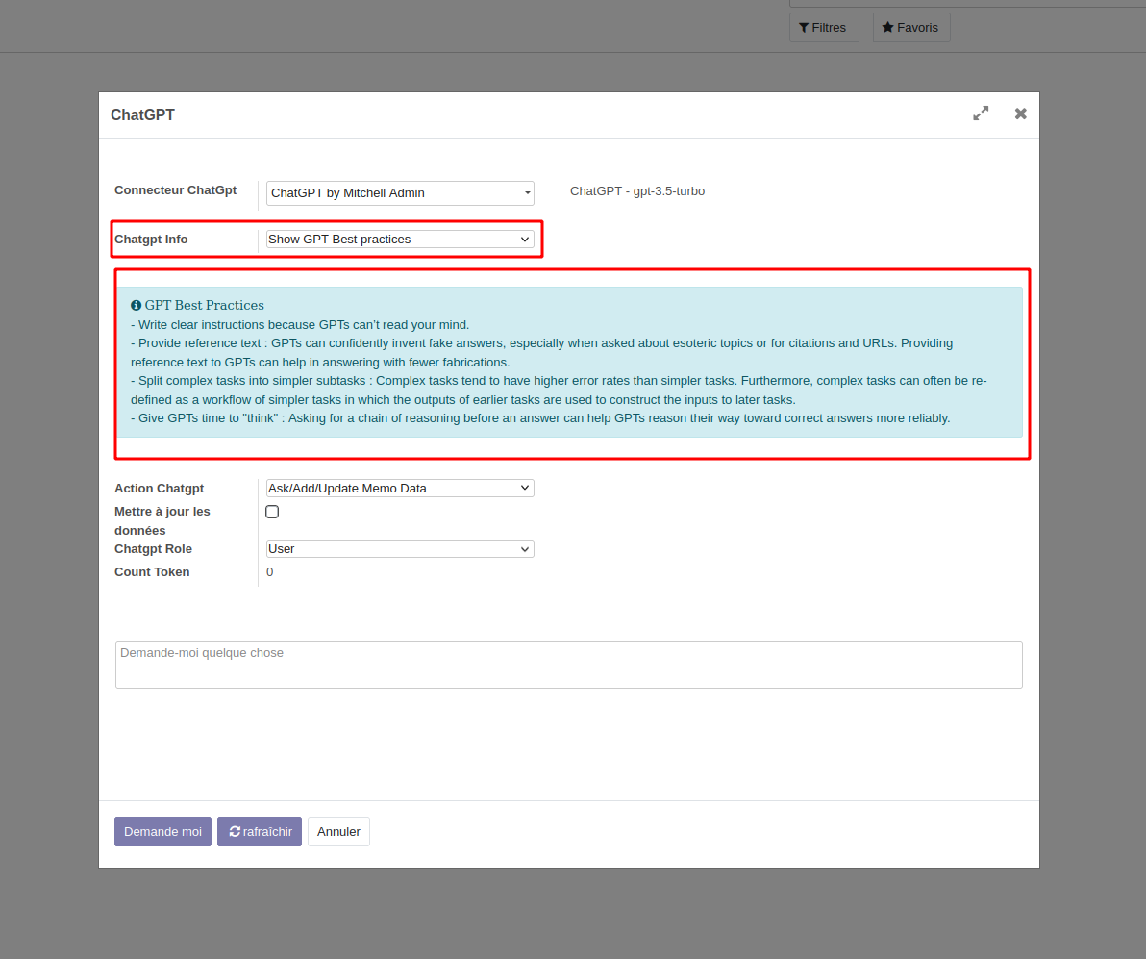
Task: Focus the Demande-moi quelque chose text box
Action: 568,665
